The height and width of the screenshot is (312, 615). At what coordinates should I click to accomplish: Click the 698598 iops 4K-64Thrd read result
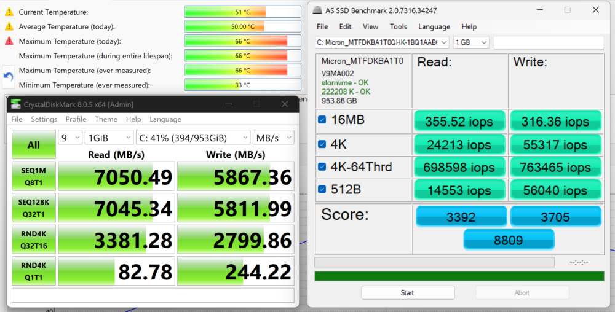pos(459,167)
